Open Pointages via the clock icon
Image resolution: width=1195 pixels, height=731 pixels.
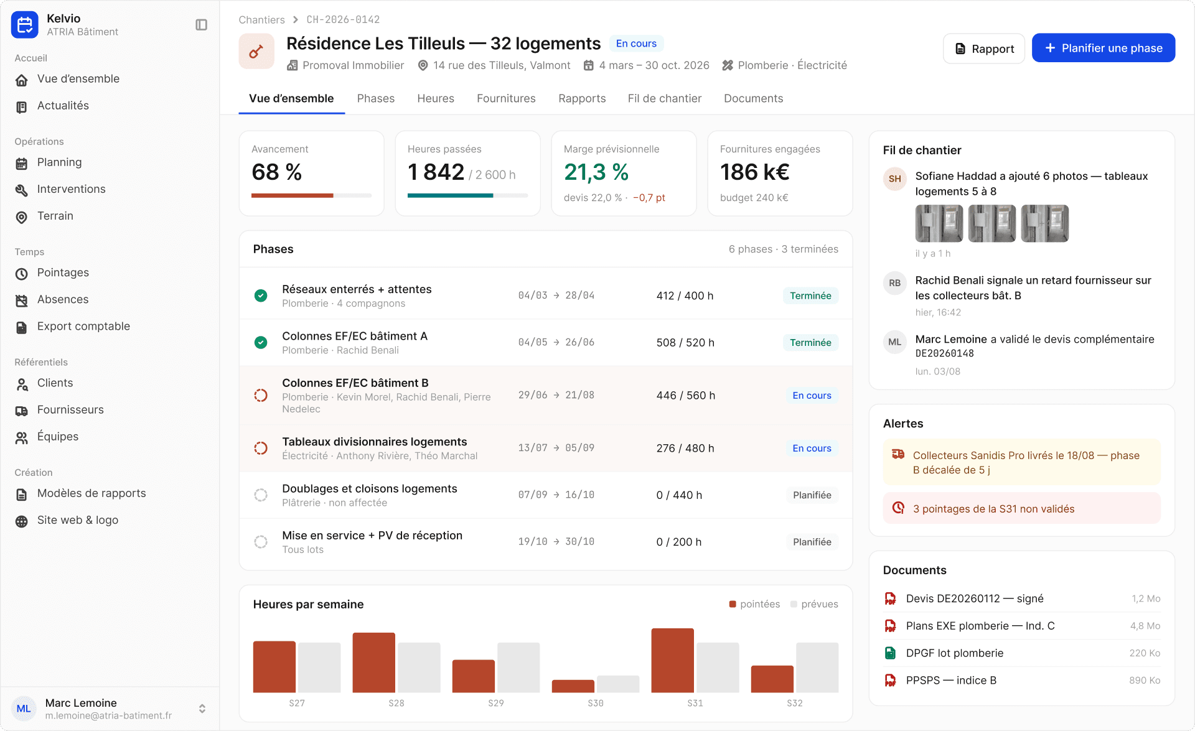point(22,274)
